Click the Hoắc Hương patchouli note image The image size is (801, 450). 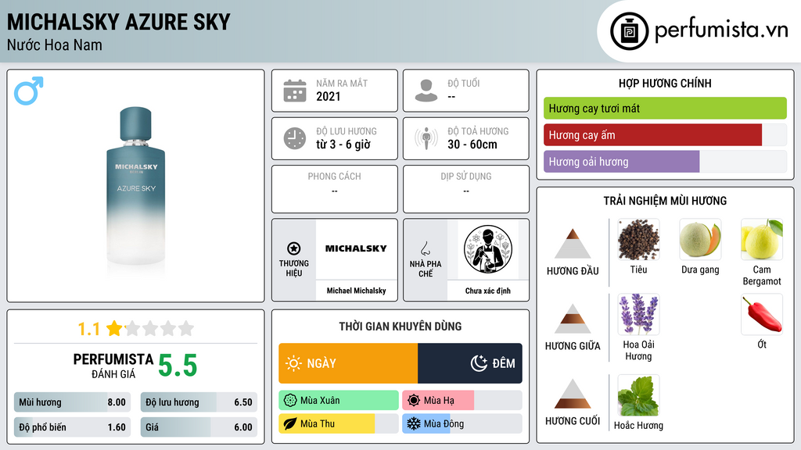pos(638,395)
